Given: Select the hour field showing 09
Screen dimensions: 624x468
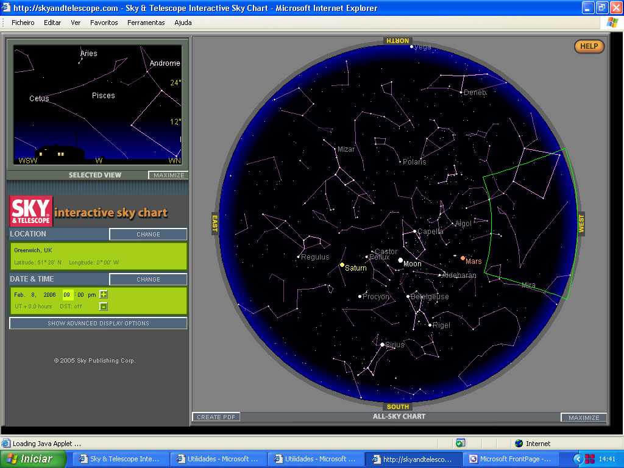Looking at the screenshot, I should click(67, 295).
